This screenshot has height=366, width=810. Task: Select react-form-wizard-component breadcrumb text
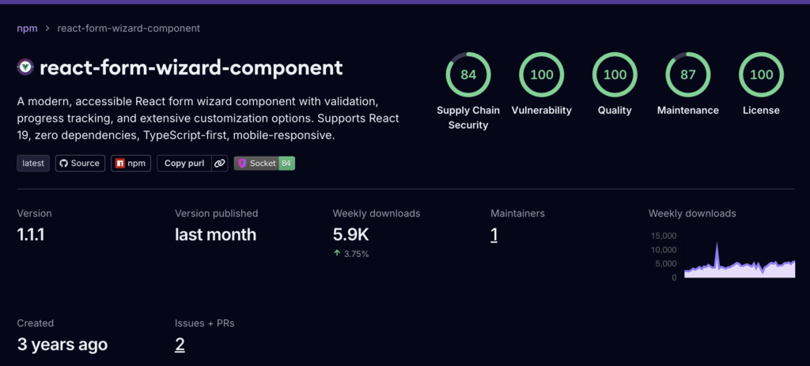point(129,28)
